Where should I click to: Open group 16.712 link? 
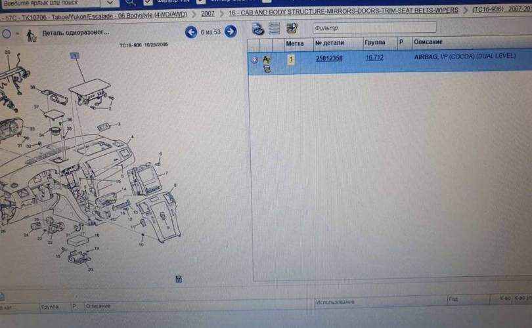click(374, 58)
